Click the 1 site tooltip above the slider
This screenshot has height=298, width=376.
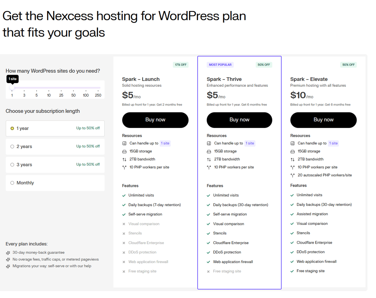(x=12, y=79)
